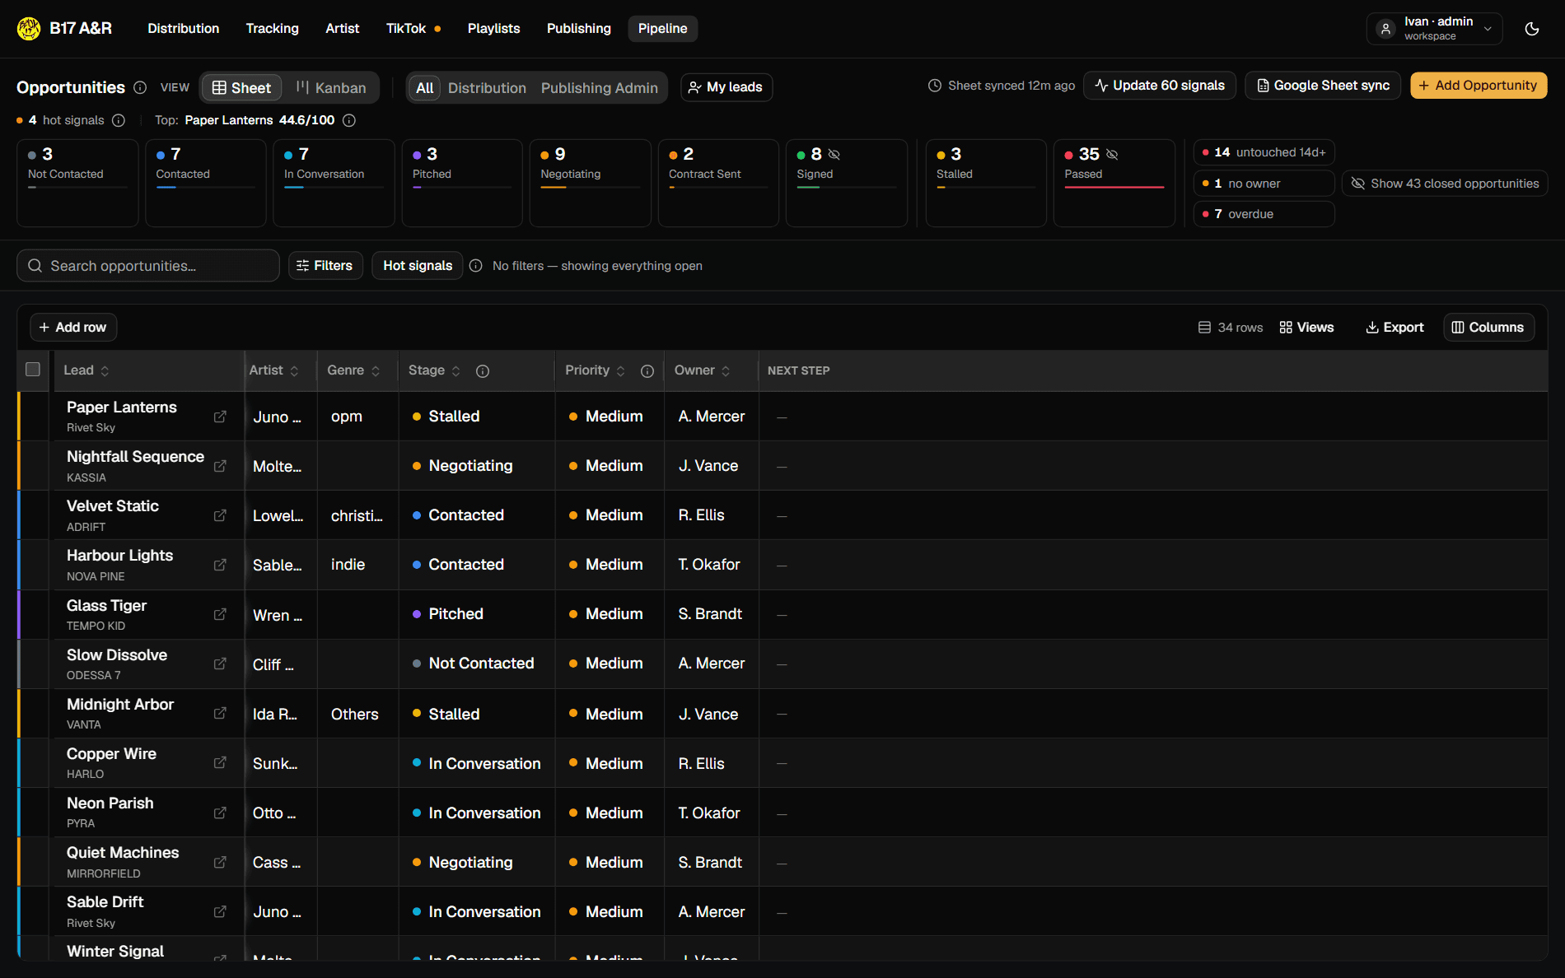Check the select-all rows checkbox
Screen dimensions: 1565x978
pyautogui.click(x=33, y=370)
